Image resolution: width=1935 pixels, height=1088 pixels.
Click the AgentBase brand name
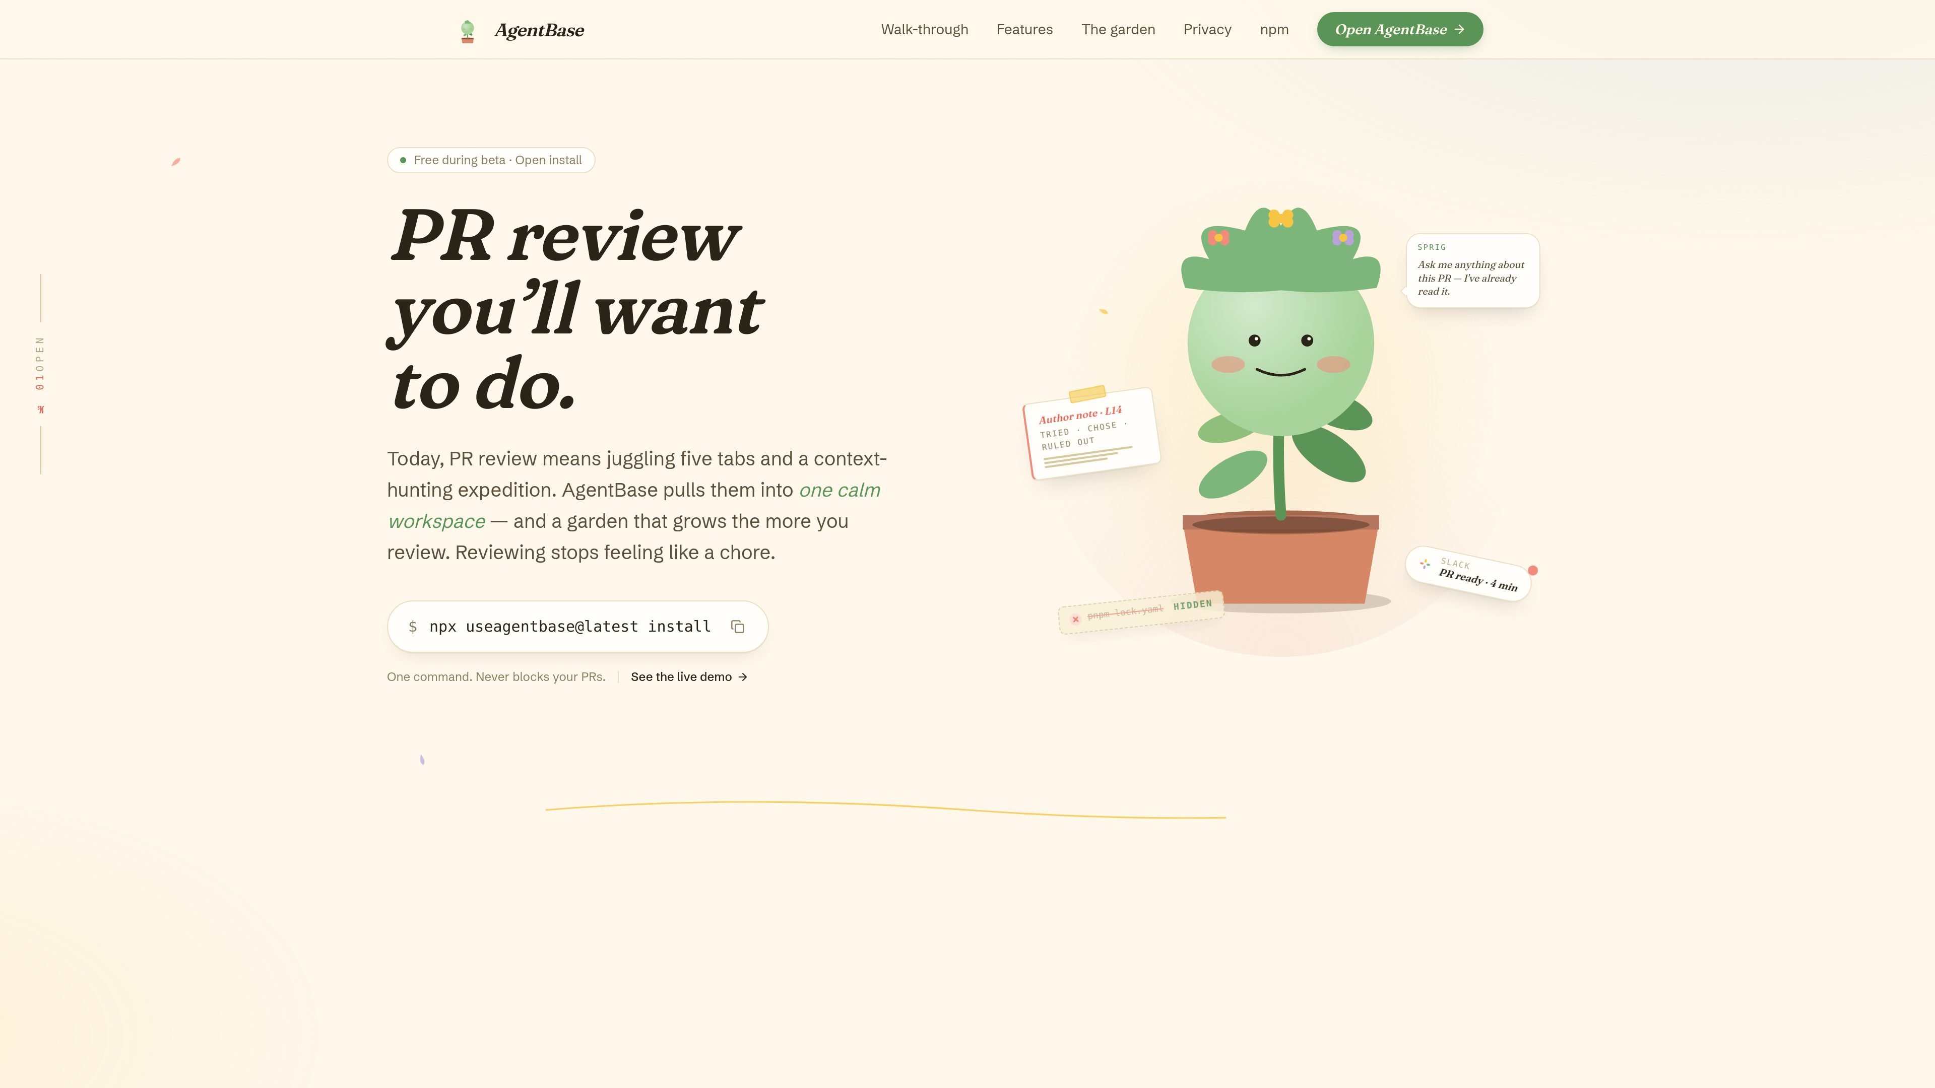(x=539, y=30)
